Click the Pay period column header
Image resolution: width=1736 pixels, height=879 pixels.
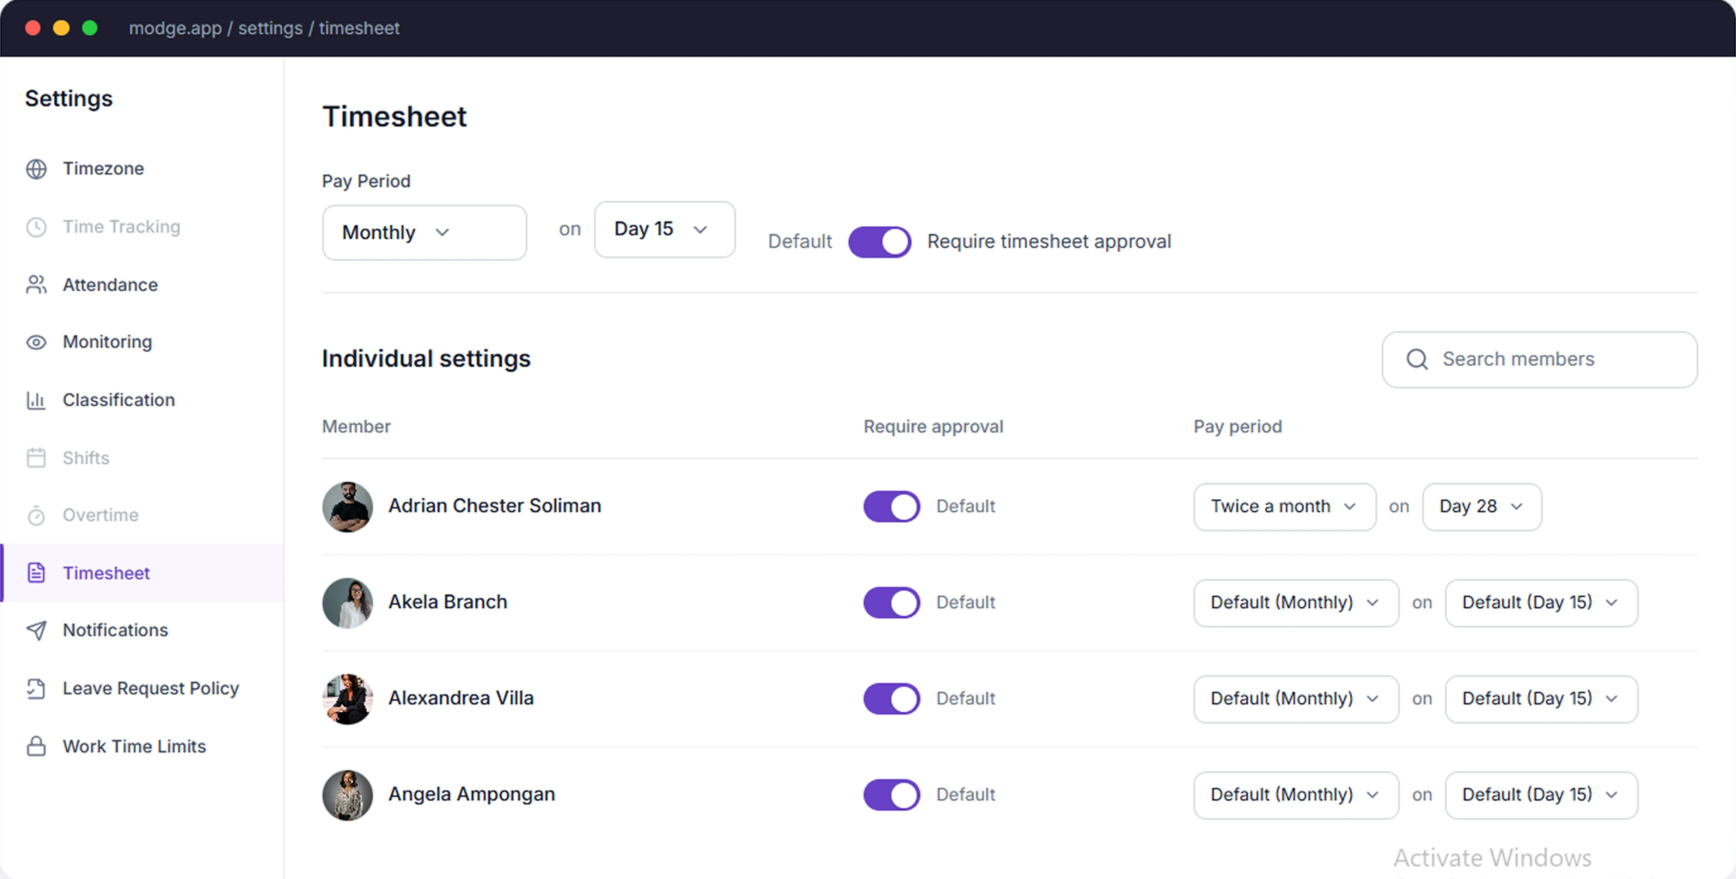[1237, 427]
